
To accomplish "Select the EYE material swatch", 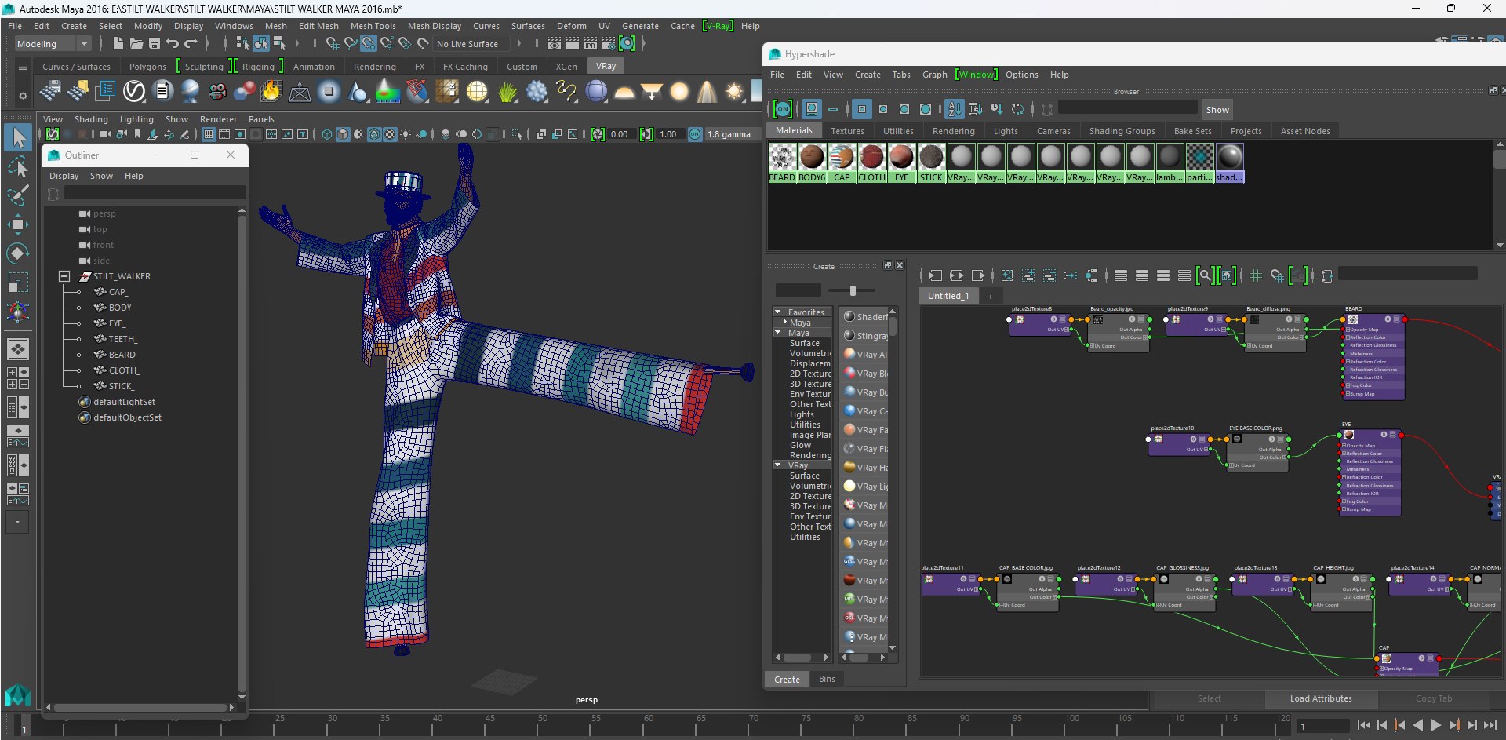I will tap(901, 162).
